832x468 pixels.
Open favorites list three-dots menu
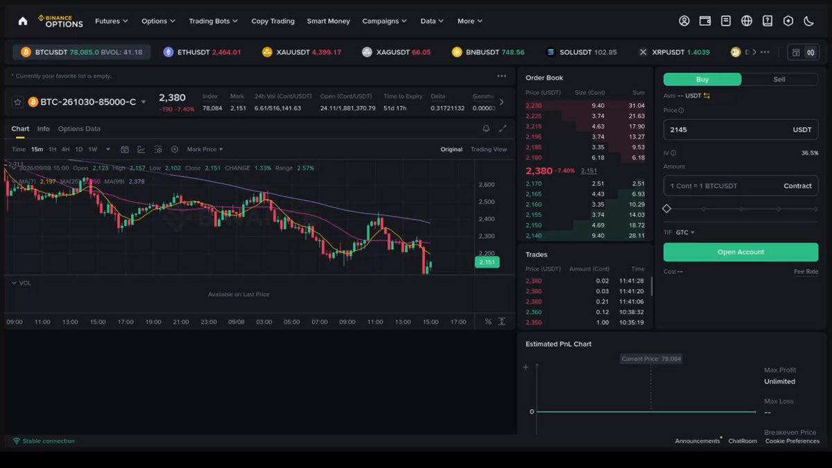502,76
